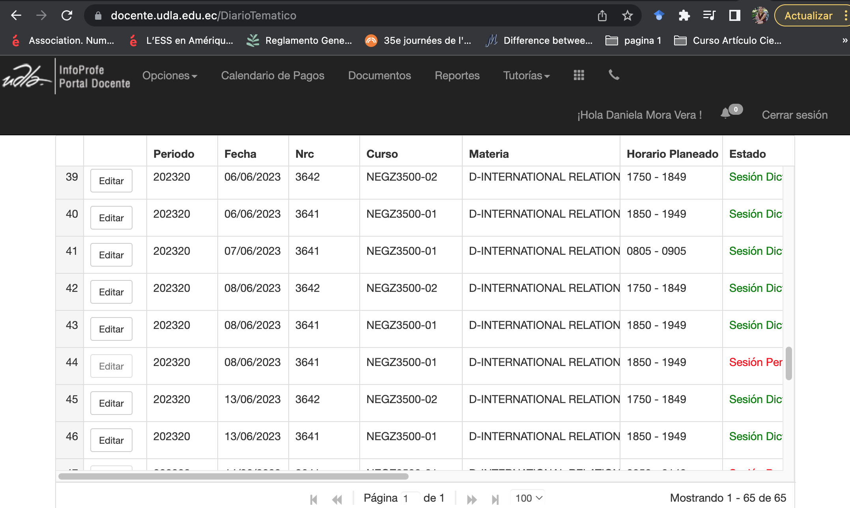
Task: Open Chrome extensions puzzle icon
Action: 684,16
